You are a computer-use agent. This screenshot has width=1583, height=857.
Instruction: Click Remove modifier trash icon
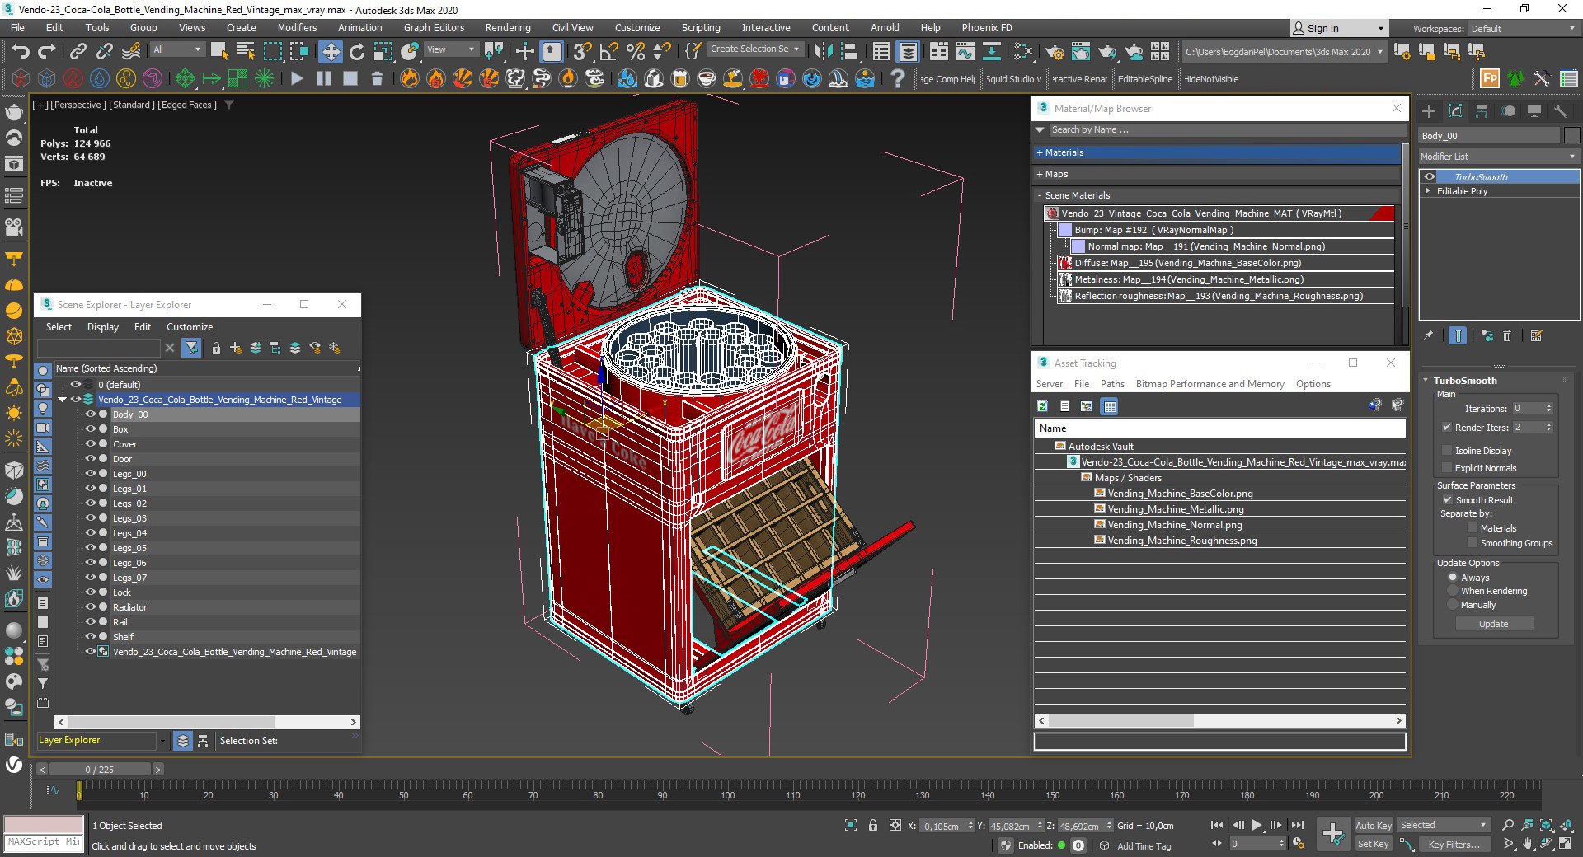(1507, 335)
